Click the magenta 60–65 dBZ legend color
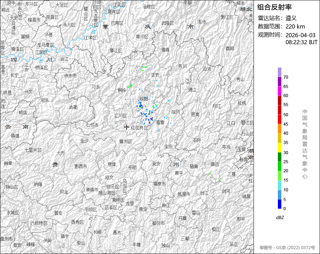 pos(280,91)
